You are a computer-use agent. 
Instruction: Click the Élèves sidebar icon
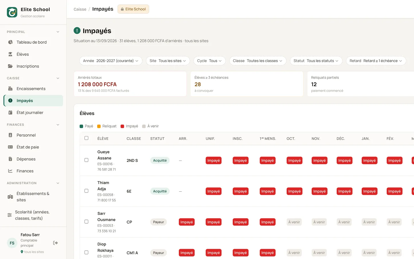10,54
